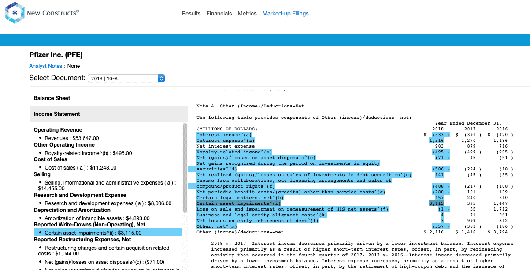Click Net interest expense row in filing
Image resolution: width=530 pixels, height=270 pixels.
pos(226,146)
